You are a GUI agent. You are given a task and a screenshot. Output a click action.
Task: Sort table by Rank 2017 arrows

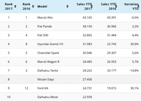pos(15,6)
